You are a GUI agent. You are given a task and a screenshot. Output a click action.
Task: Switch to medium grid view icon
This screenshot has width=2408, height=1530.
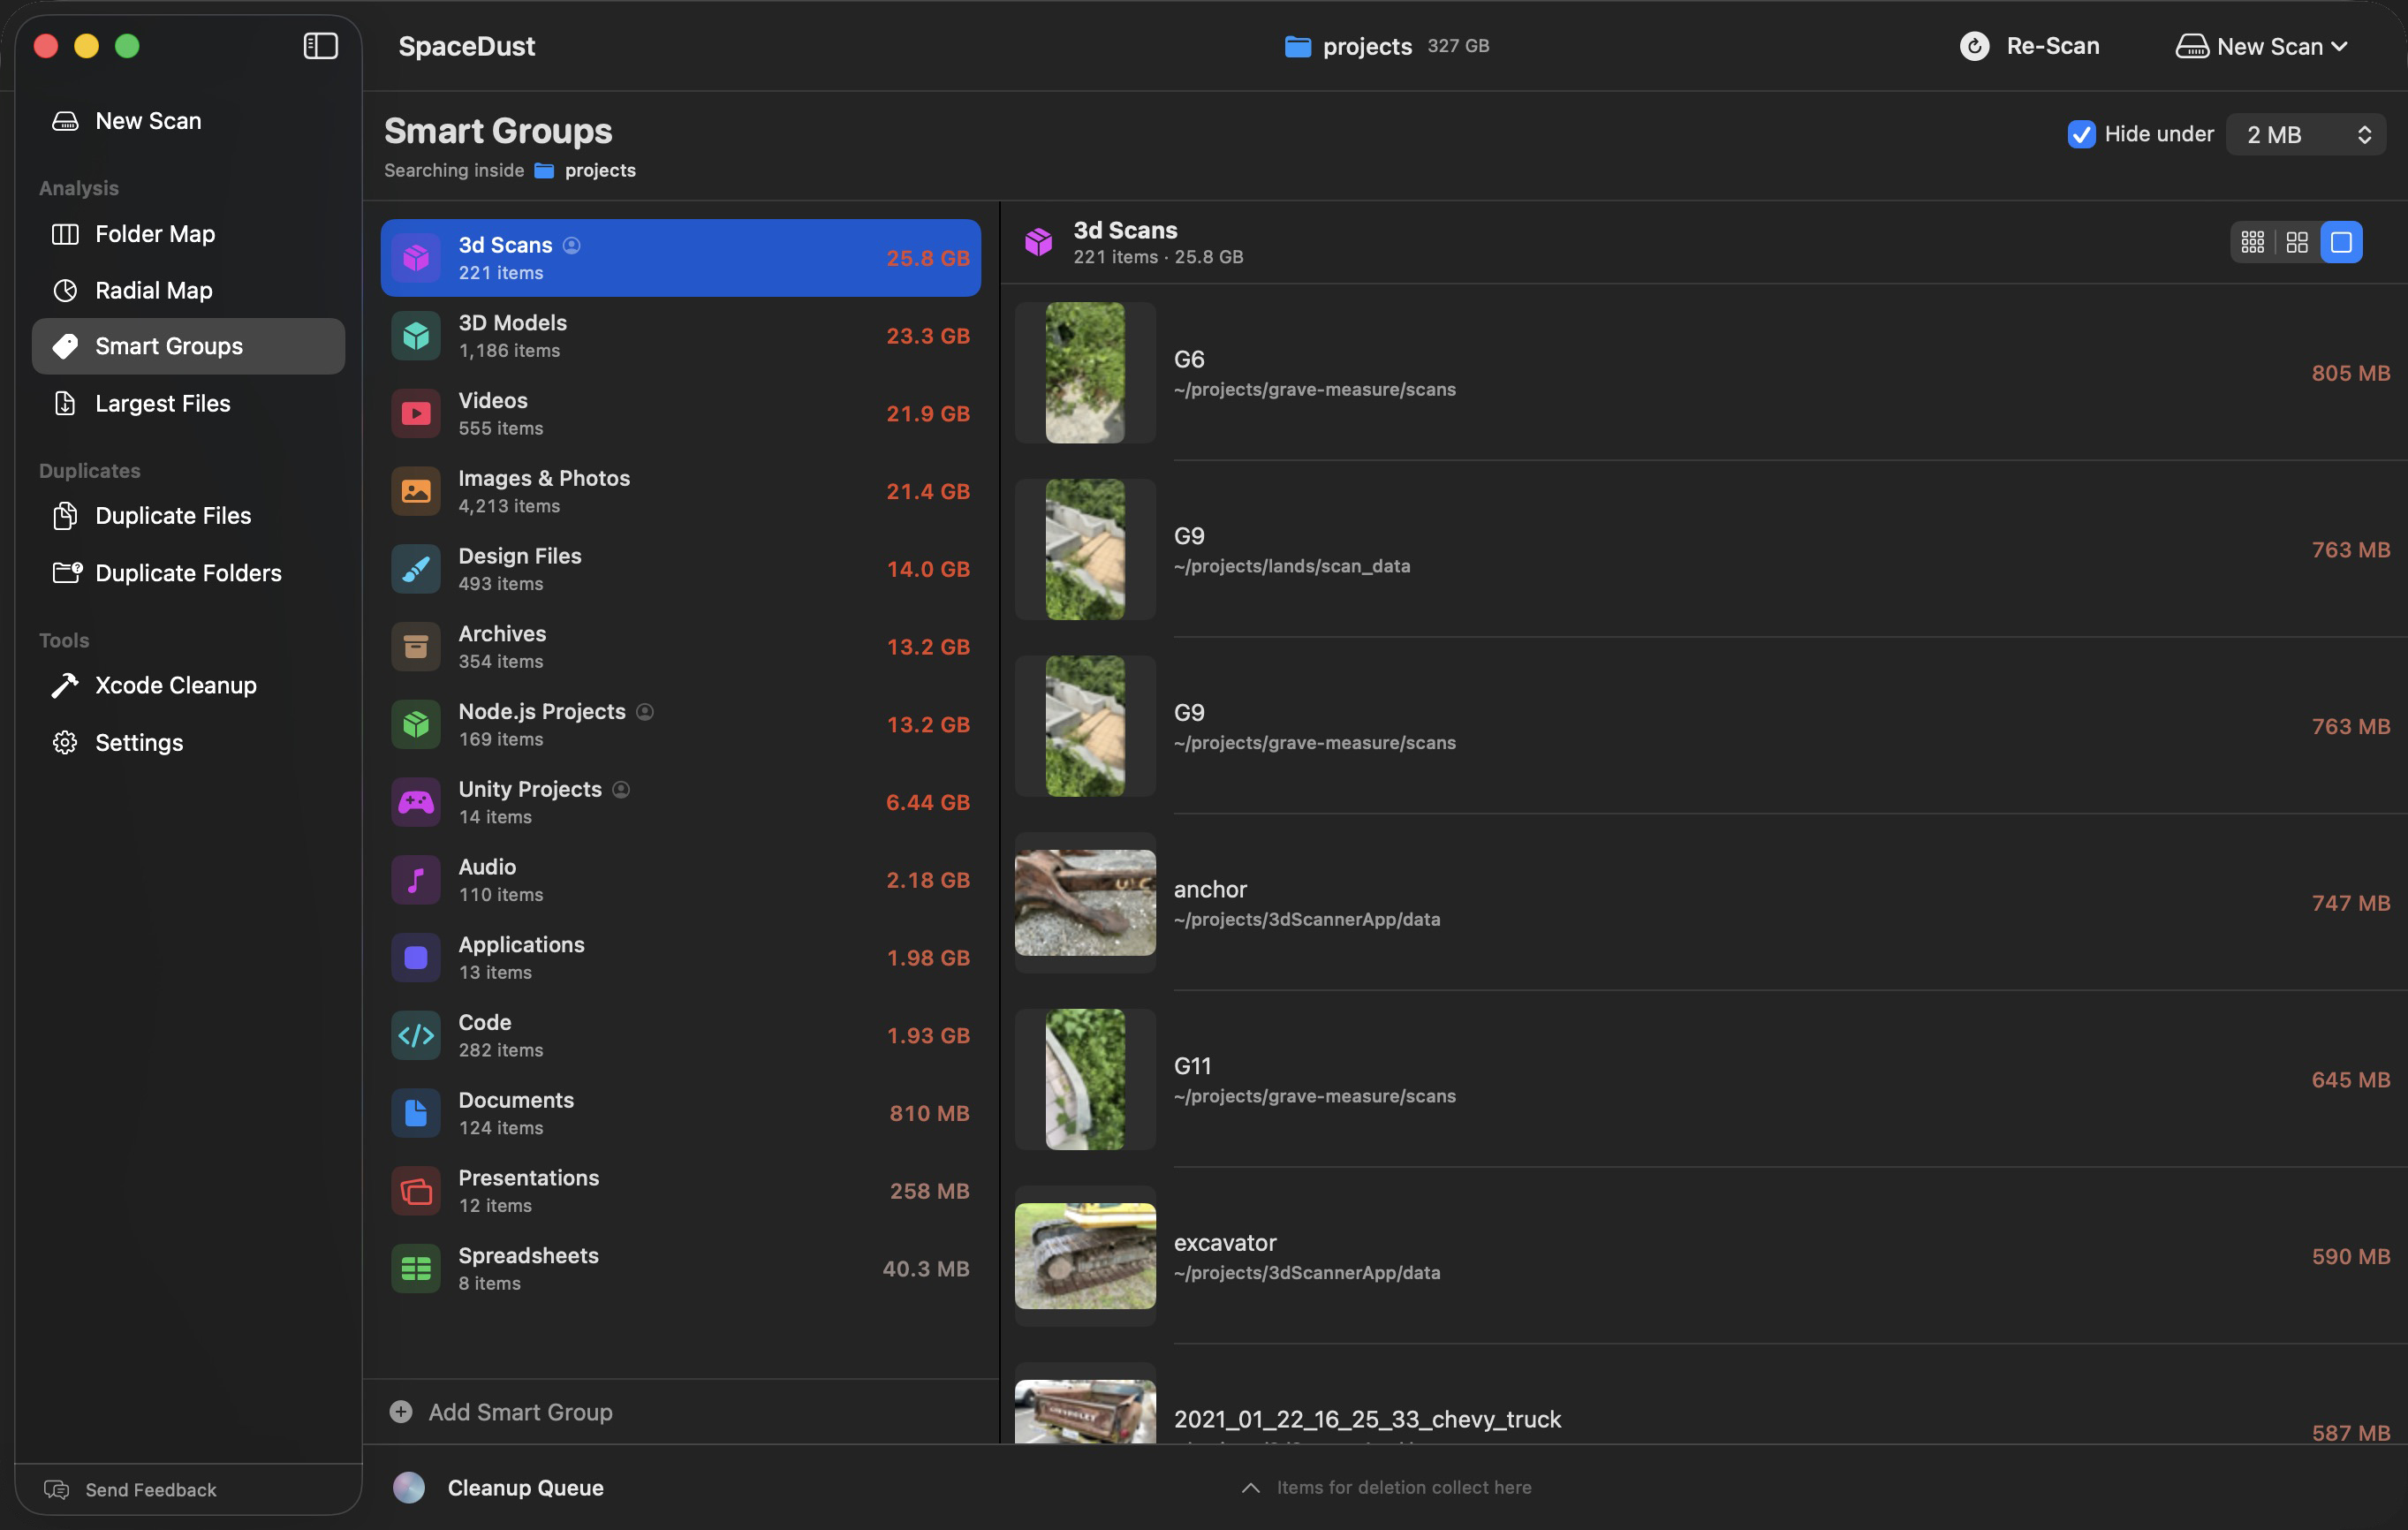(x=2297, y=242)
